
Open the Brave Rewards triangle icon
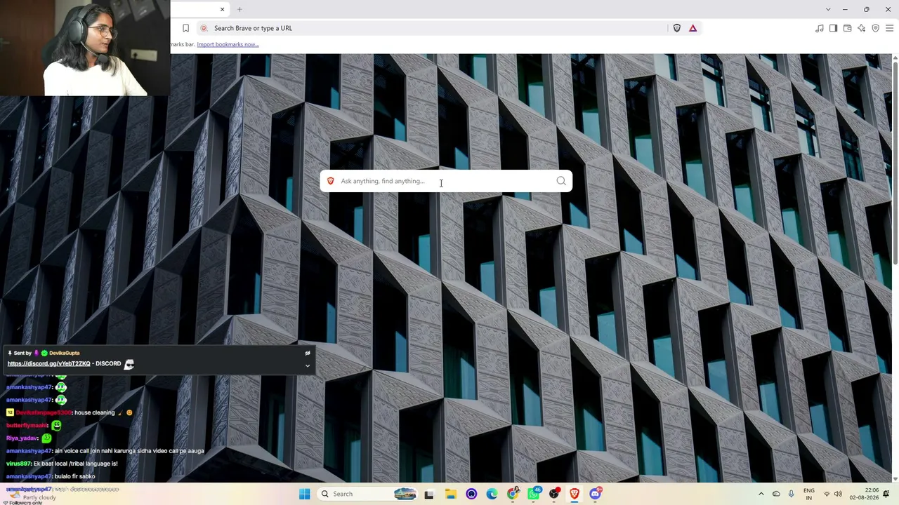pyautogui.click(x=693, y=28)
